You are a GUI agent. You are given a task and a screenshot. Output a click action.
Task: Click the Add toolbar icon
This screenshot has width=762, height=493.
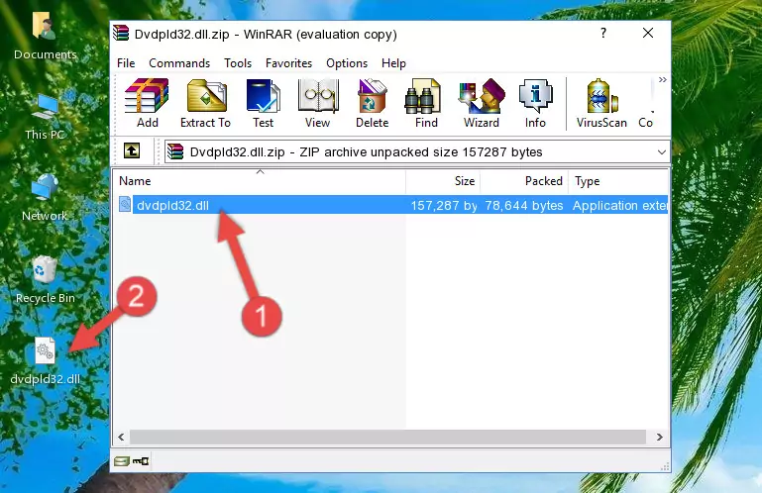tap(147, 103)
